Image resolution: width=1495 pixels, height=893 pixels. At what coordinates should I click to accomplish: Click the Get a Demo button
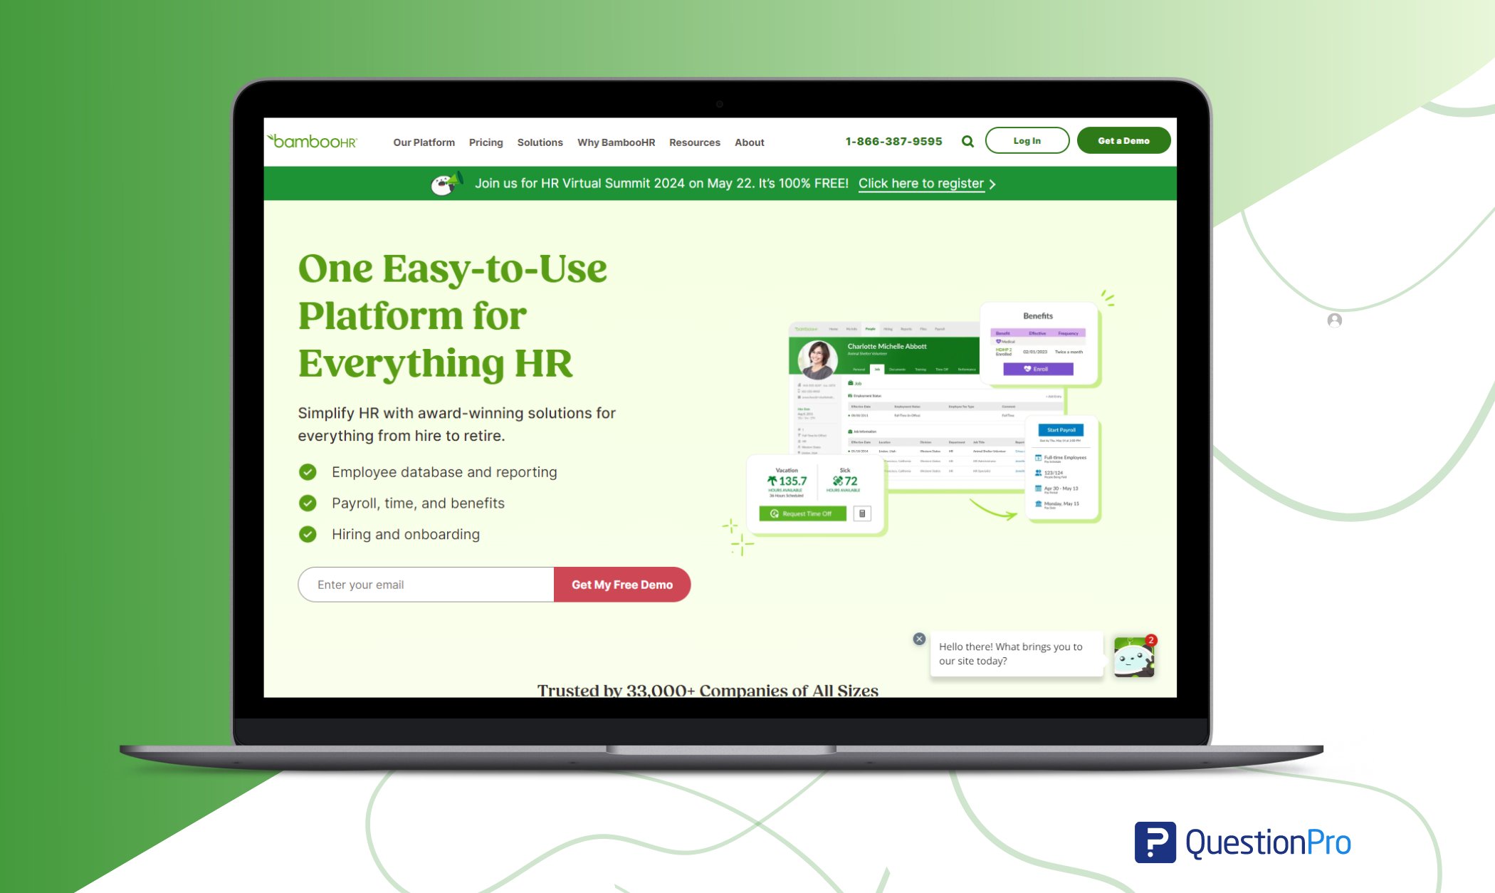pos(1122,140)
